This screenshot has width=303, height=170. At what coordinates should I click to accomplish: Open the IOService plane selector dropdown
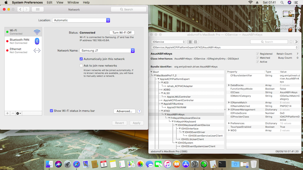click(x=169, y=42)
